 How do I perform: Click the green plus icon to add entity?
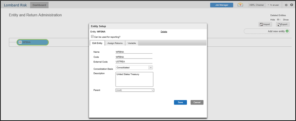[287, 31]
